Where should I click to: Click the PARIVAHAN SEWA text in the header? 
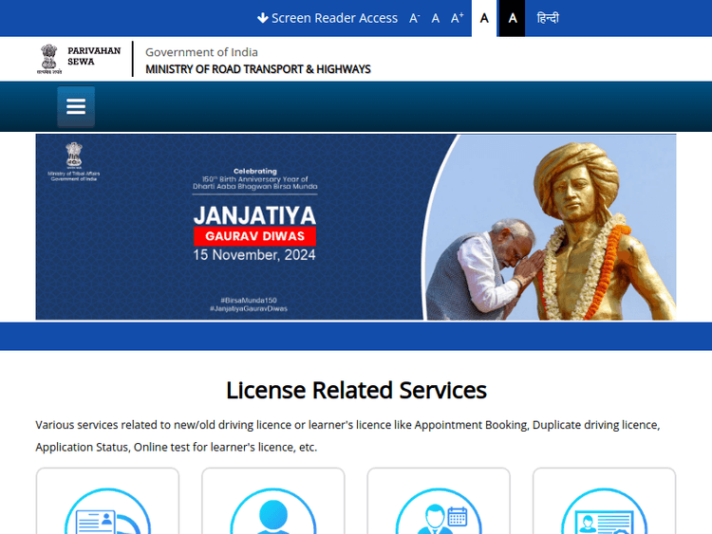(94, 55)
